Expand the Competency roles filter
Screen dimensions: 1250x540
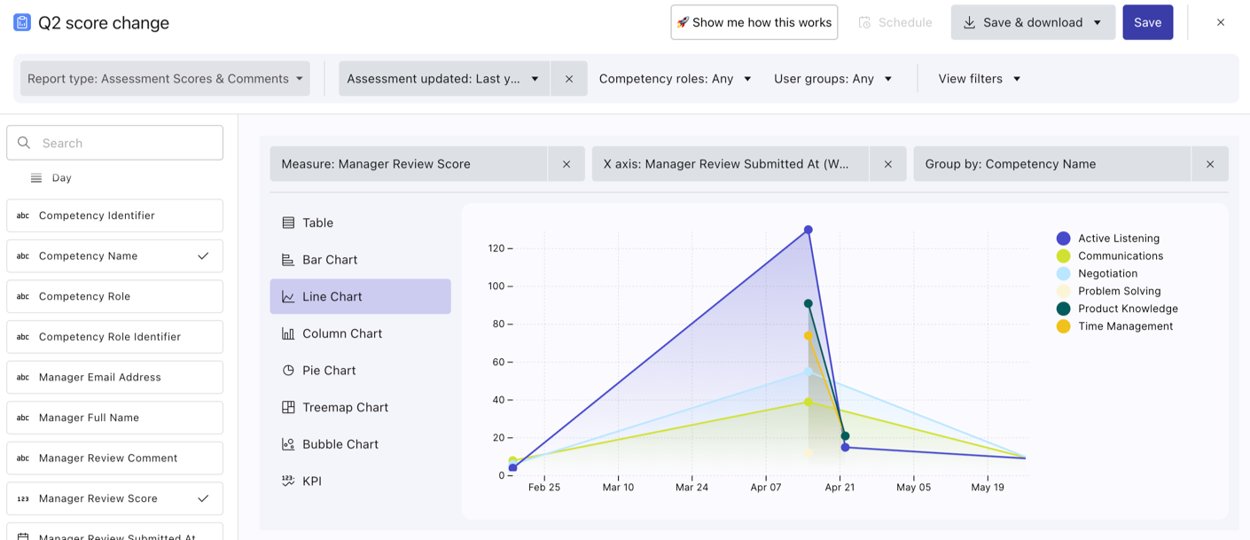tap(675, 79)
